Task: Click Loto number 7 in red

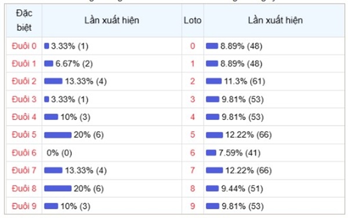Action: click(x=193, y=170)
